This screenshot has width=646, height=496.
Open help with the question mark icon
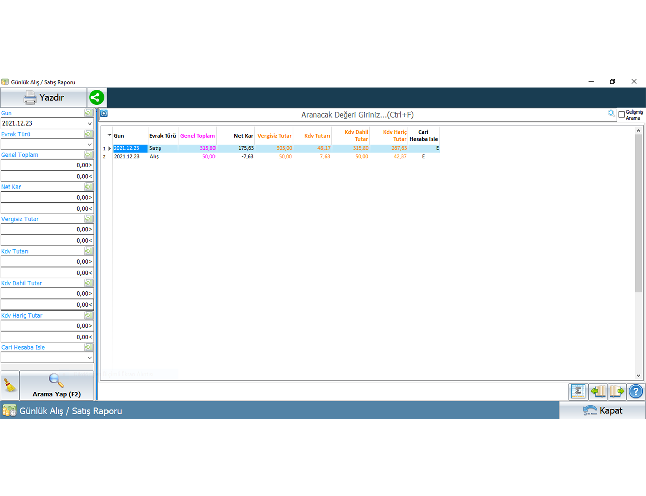pos(636,391)
